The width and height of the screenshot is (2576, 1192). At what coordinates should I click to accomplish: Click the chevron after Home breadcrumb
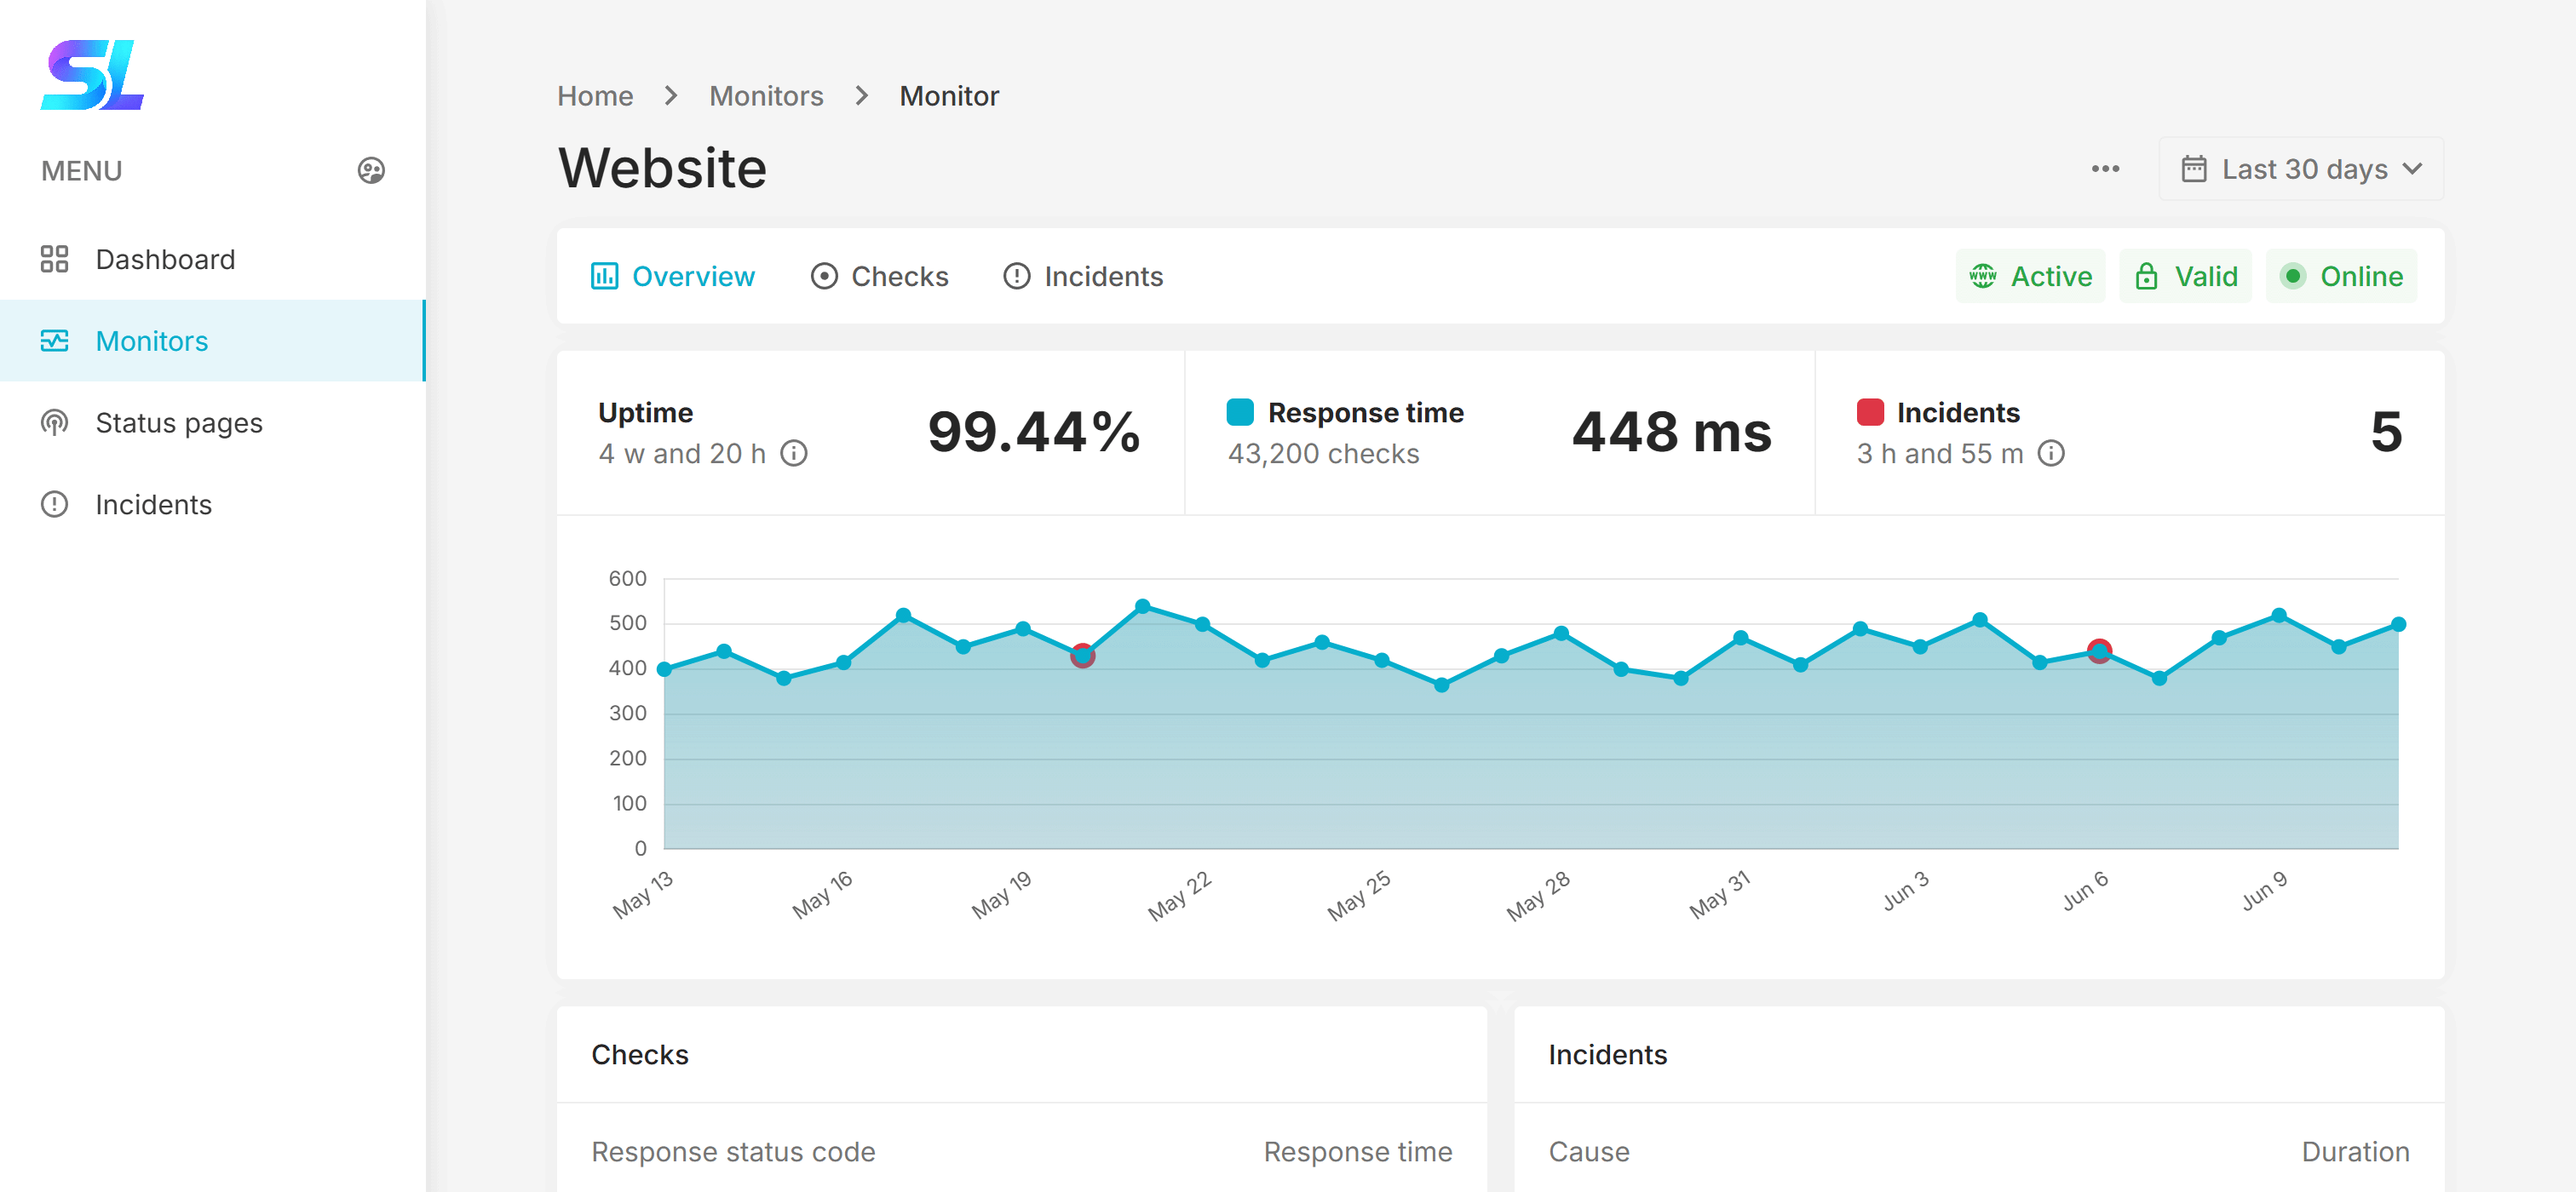coord(671,96)
